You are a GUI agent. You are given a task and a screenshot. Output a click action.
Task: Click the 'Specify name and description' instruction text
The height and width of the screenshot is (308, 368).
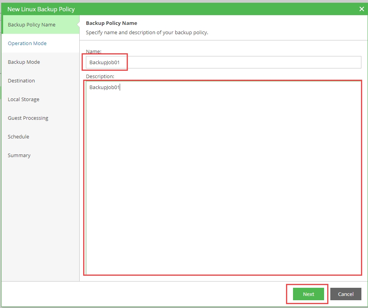(147, 33)
